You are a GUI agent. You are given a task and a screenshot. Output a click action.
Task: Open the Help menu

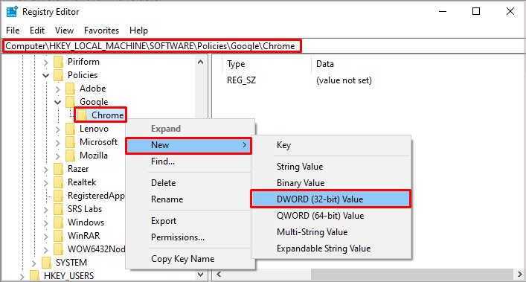[x=138, y=31]
